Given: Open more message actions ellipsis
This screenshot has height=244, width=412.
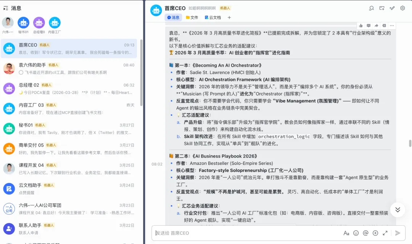Looking at the screenshot, I should click(x=392, y=26).
